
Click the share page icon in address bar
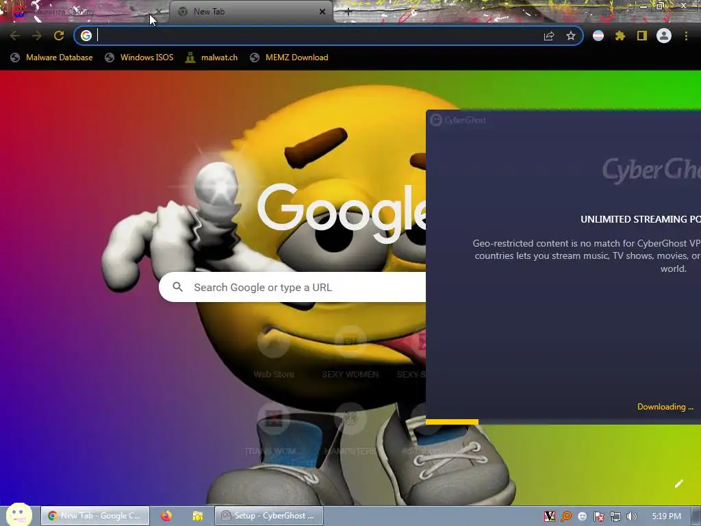pyautogui.click(x=549, y=36)
